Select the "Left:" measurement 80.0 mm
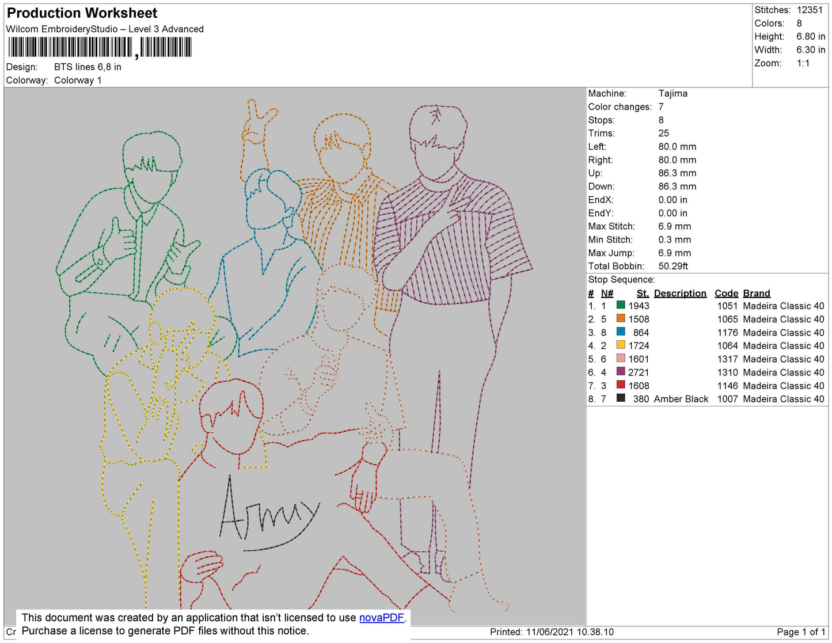The width and height of the screenshot is (832, 643). [x=678, y=146]
